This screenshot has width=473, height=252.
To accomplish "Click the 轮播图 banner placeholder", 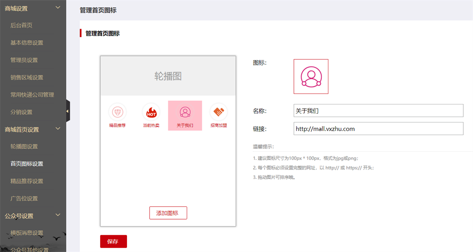I will [x=168, y=76].
